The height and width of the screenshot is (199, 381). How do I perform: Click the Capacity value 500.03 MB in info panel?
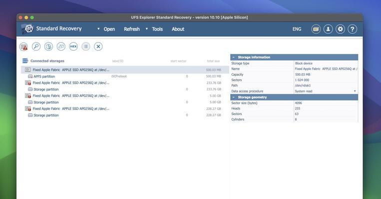[303, 75]
